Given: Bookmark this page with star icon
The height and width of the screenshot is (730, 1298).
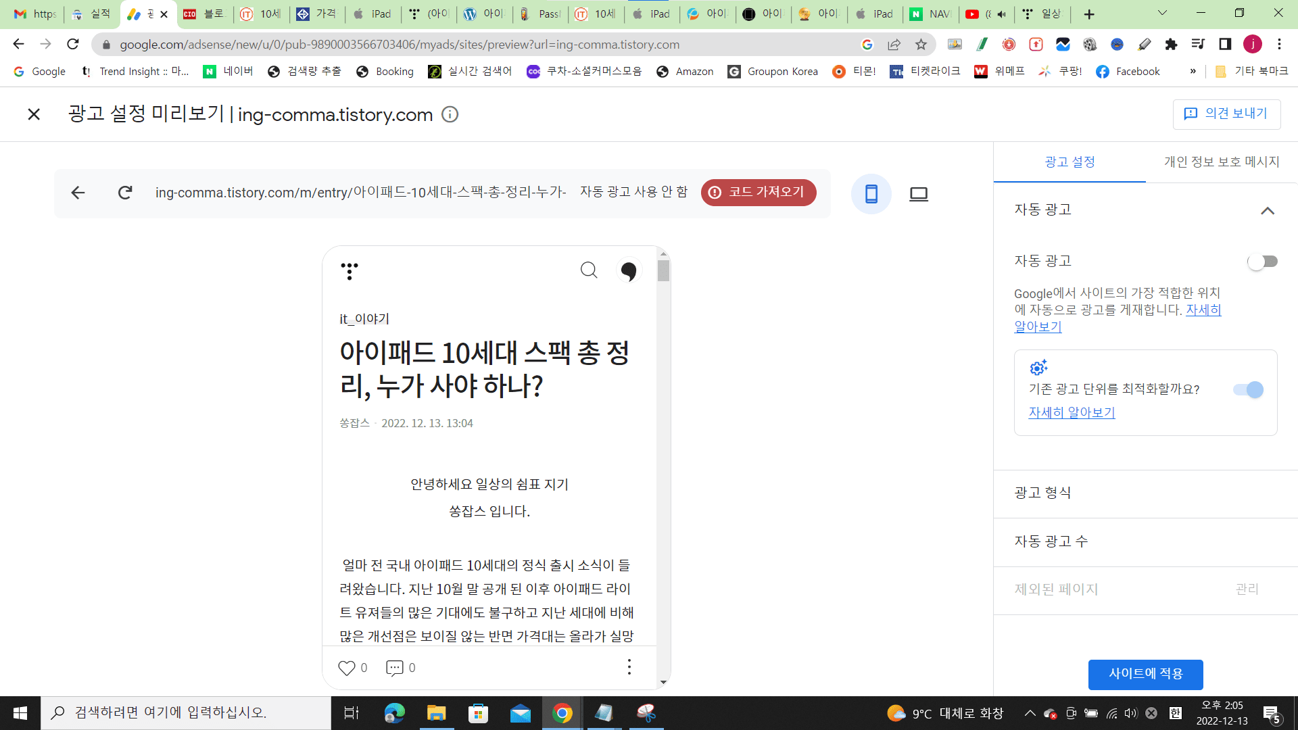Looking at the screenshot, I should click(x=921, y=45).
